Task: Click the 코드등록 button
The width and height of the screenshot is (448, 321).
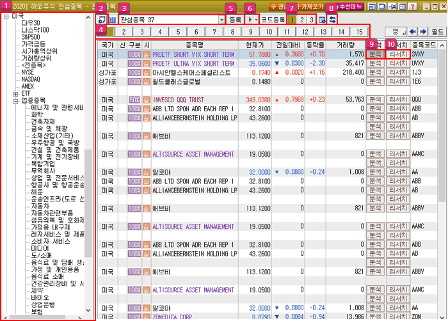Action: tap(273, 20)
